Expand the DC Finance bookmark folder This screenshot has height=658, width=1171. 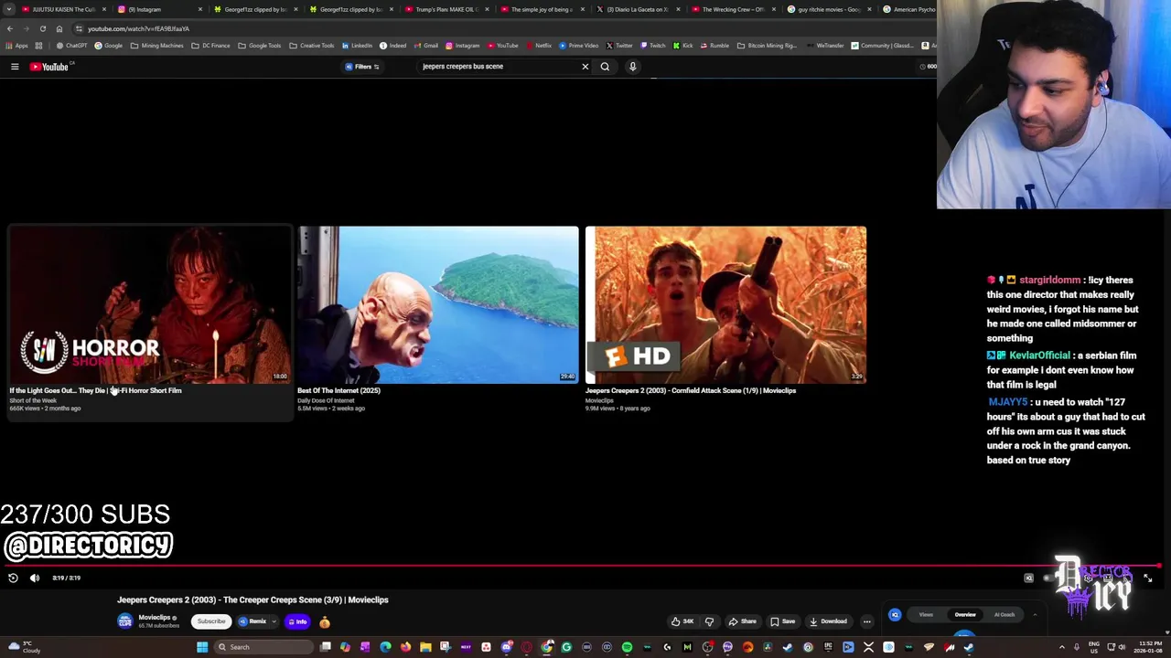click(x=210, y=46)
